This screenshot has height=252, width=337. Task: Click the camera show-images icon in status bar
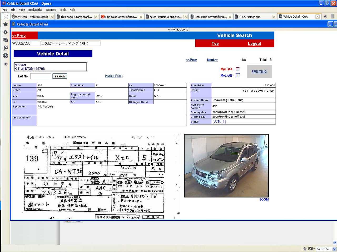(x=310, y=249)
